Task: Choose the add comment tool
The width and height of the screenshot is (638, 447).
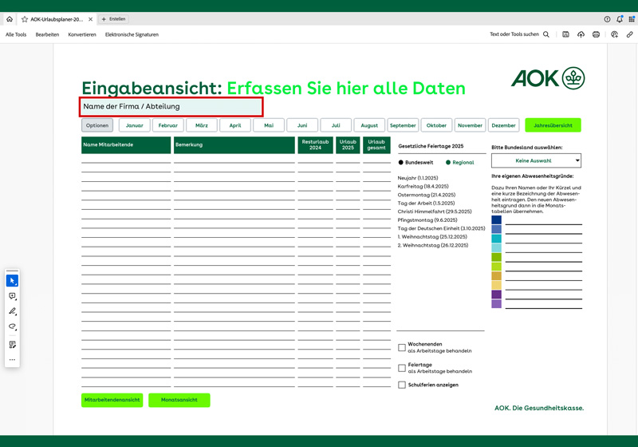Action: click(x=12, y=296)
